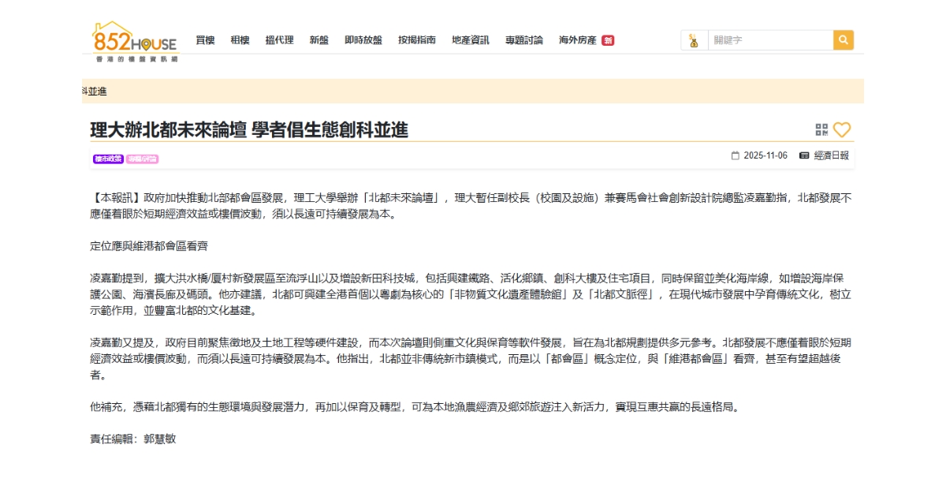This screenshot has width=946, height=497.
Task: Favorite the article with heart icon
Action: point(842,130)
